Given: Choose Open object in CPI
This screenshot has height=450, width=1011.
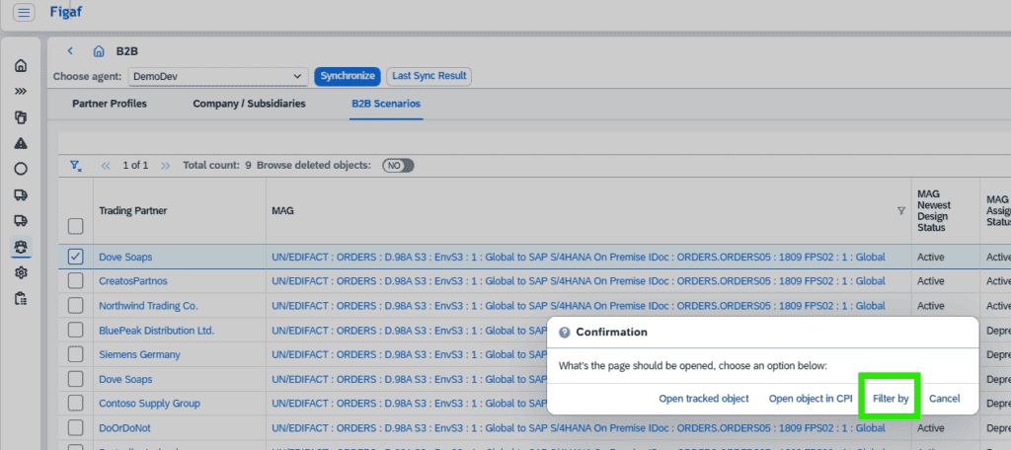Looking at the screenshot, I should click(811, 399).
